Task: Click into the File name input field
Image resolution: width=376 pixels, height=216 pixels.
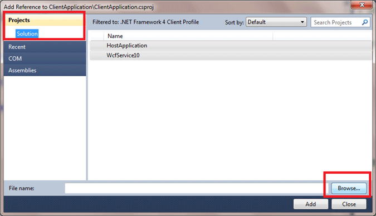Action: tap(196, 188)
